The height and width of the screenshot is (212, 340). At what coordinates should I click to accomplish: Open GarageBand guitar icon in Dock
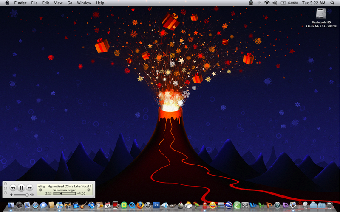[x=84, y=205]
